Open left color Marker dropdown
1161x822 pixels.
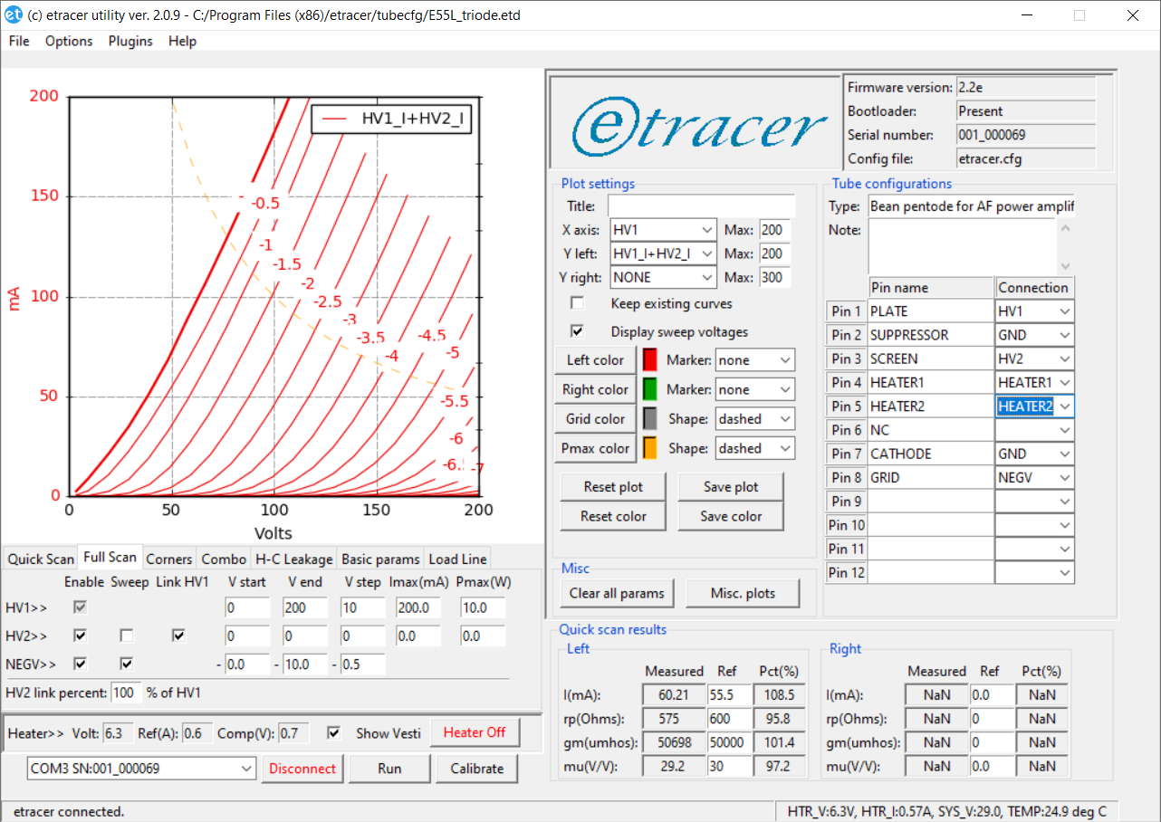754,359
